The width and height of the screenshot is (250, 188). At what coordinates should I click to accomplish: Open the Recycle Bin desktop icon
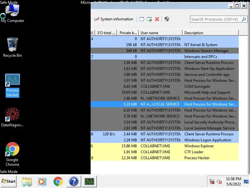click(12, 48)
